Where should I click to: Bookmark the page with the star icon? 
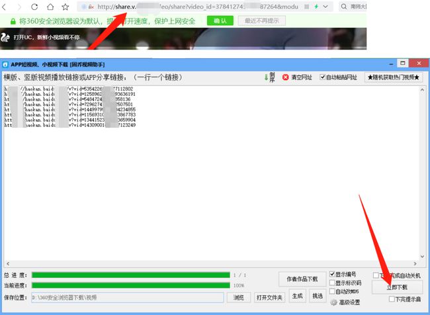click(x=65, y=7)
